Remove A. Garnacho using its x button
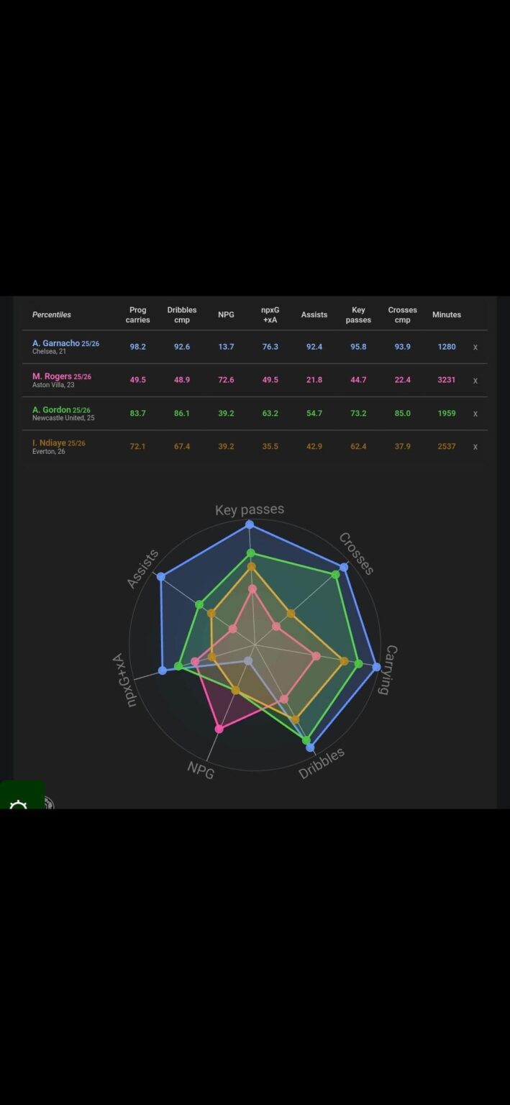The height and width of the screenshot is (1105, 510). tap(475, 347)
